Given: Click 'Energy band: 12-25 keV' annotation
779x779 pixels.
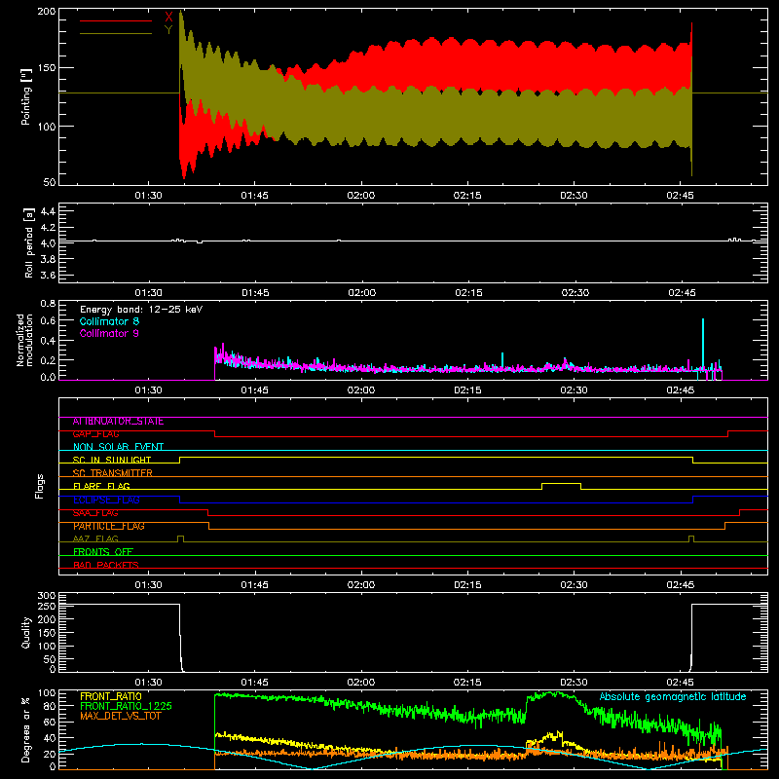Looking at the screenshot, I should pos(141,310).
